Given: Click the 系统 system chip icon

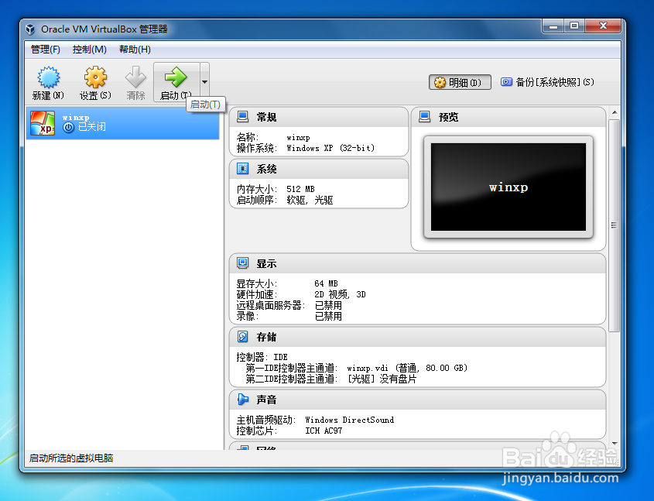Looking at the screenshot, I should [243, 169].
